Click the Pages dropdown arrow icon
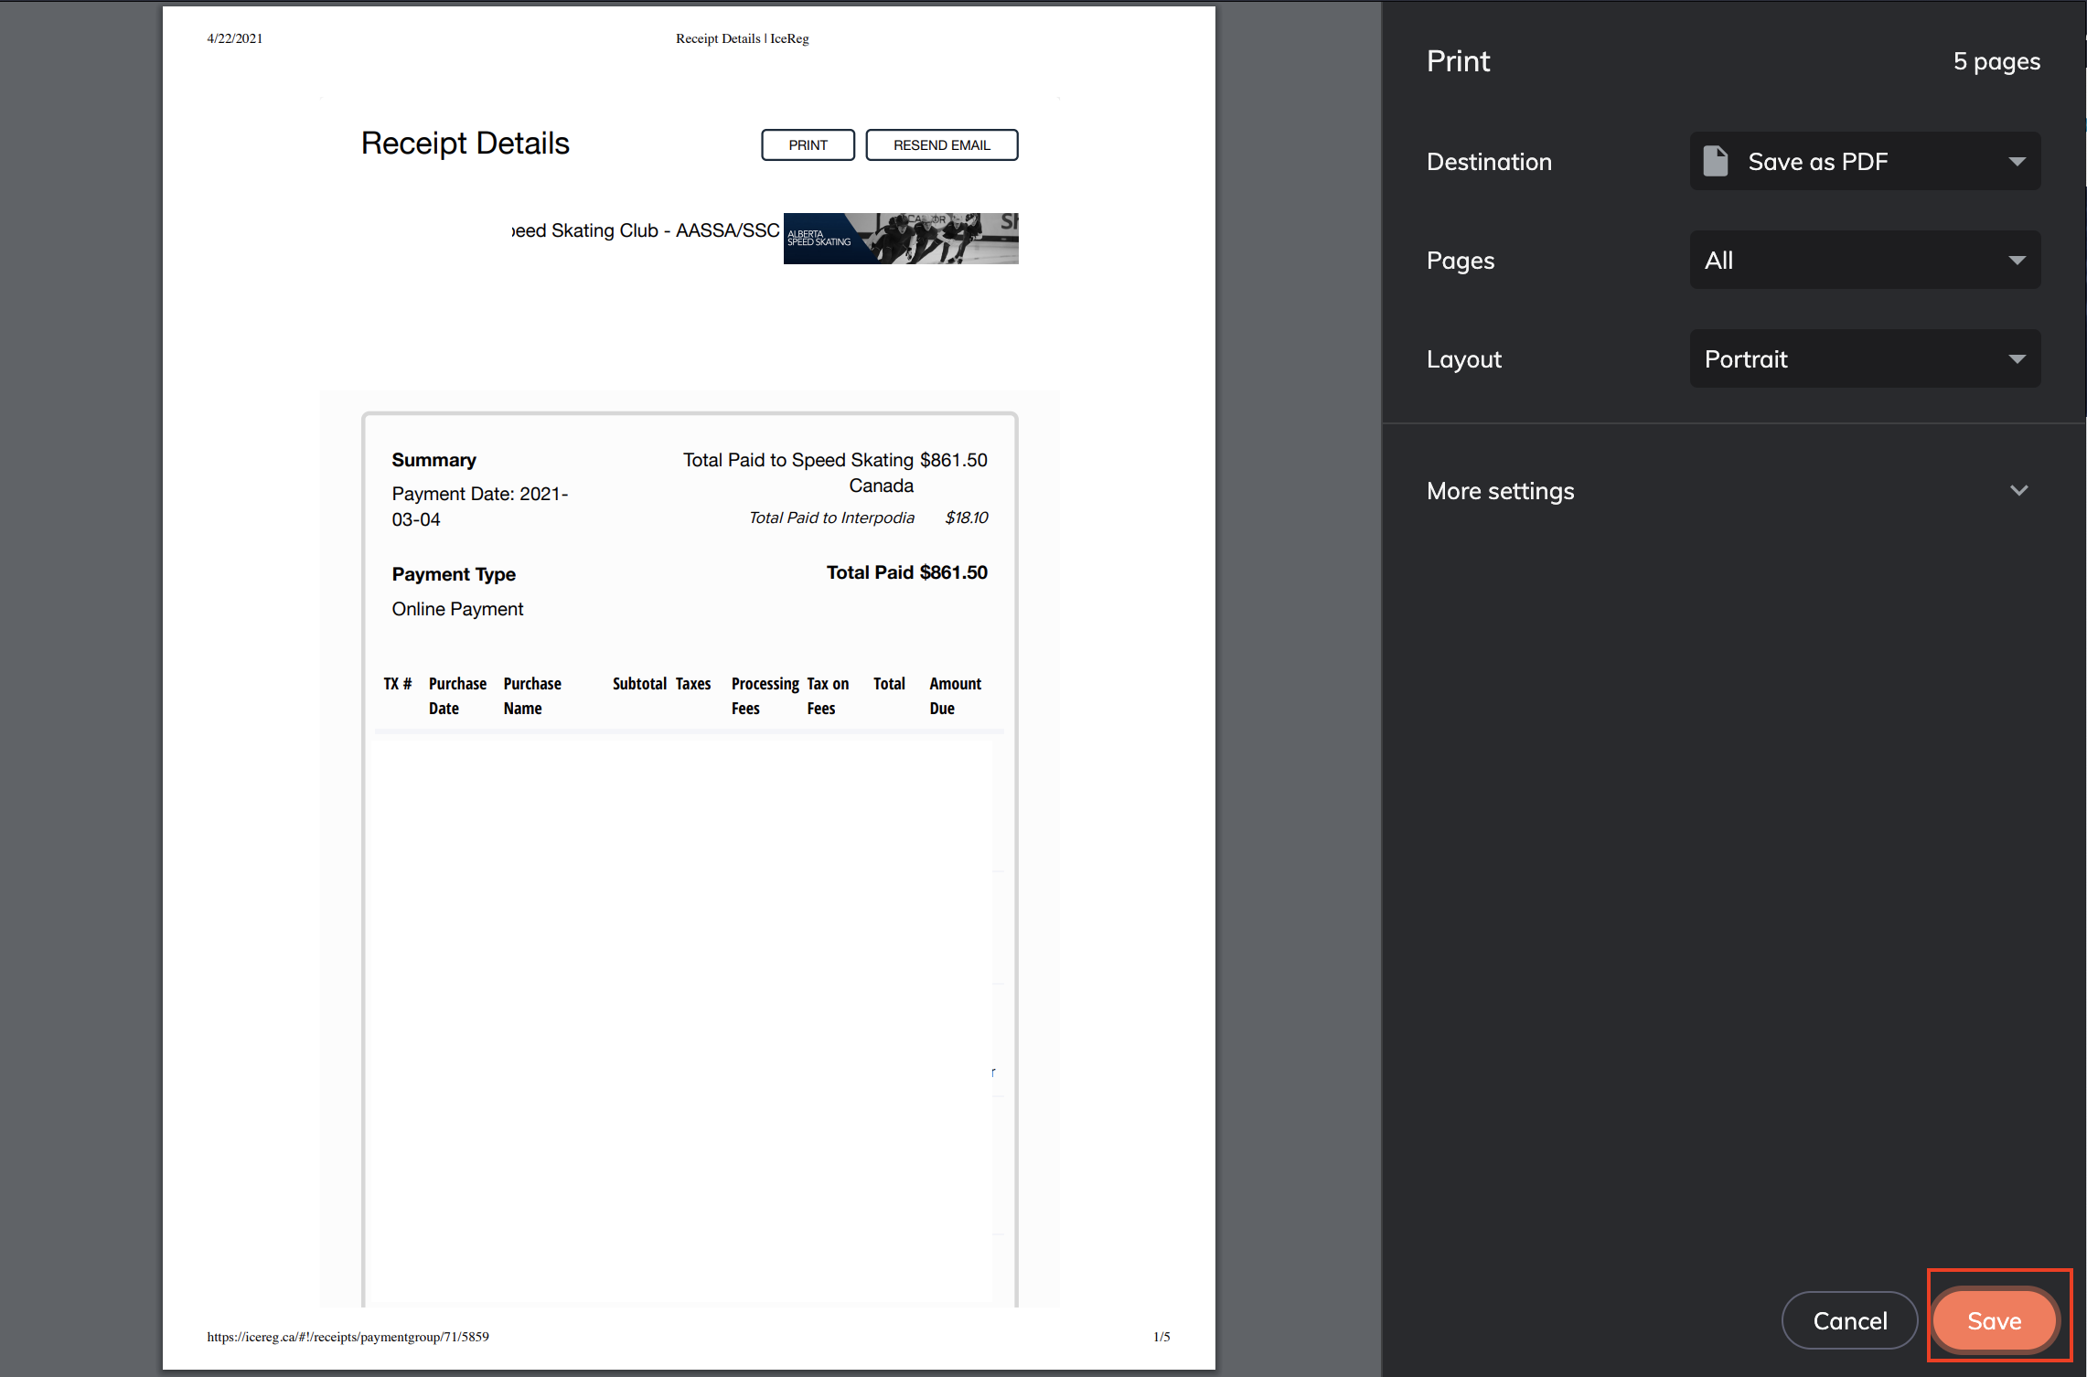 point(2017,261)
